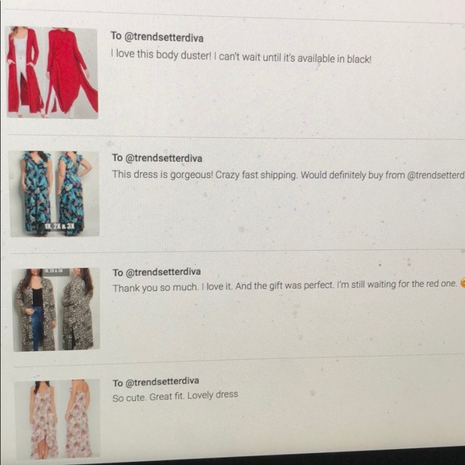The width and height of the screenshot is (465, 465).
Task: Open the front view of the red duster photo
Action: point(26,71)
